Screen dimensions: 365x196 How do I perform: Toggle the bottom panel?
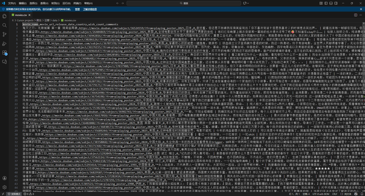click(x=331, y=3)
